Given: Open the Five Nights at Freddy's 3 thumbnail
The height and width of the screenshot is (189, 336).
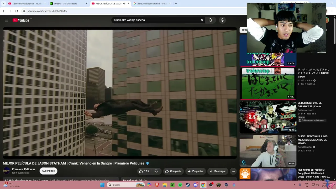Looking at the screenshot, I should (x=268, y=174).
